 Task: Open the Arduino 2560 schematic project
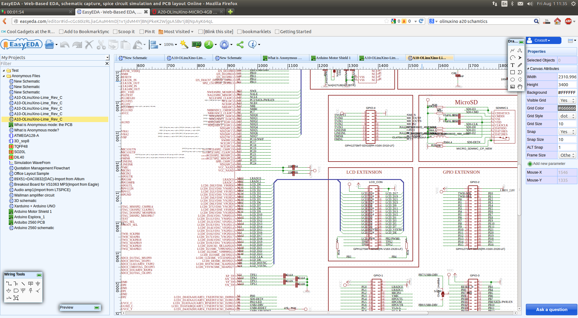click(34, 228)
